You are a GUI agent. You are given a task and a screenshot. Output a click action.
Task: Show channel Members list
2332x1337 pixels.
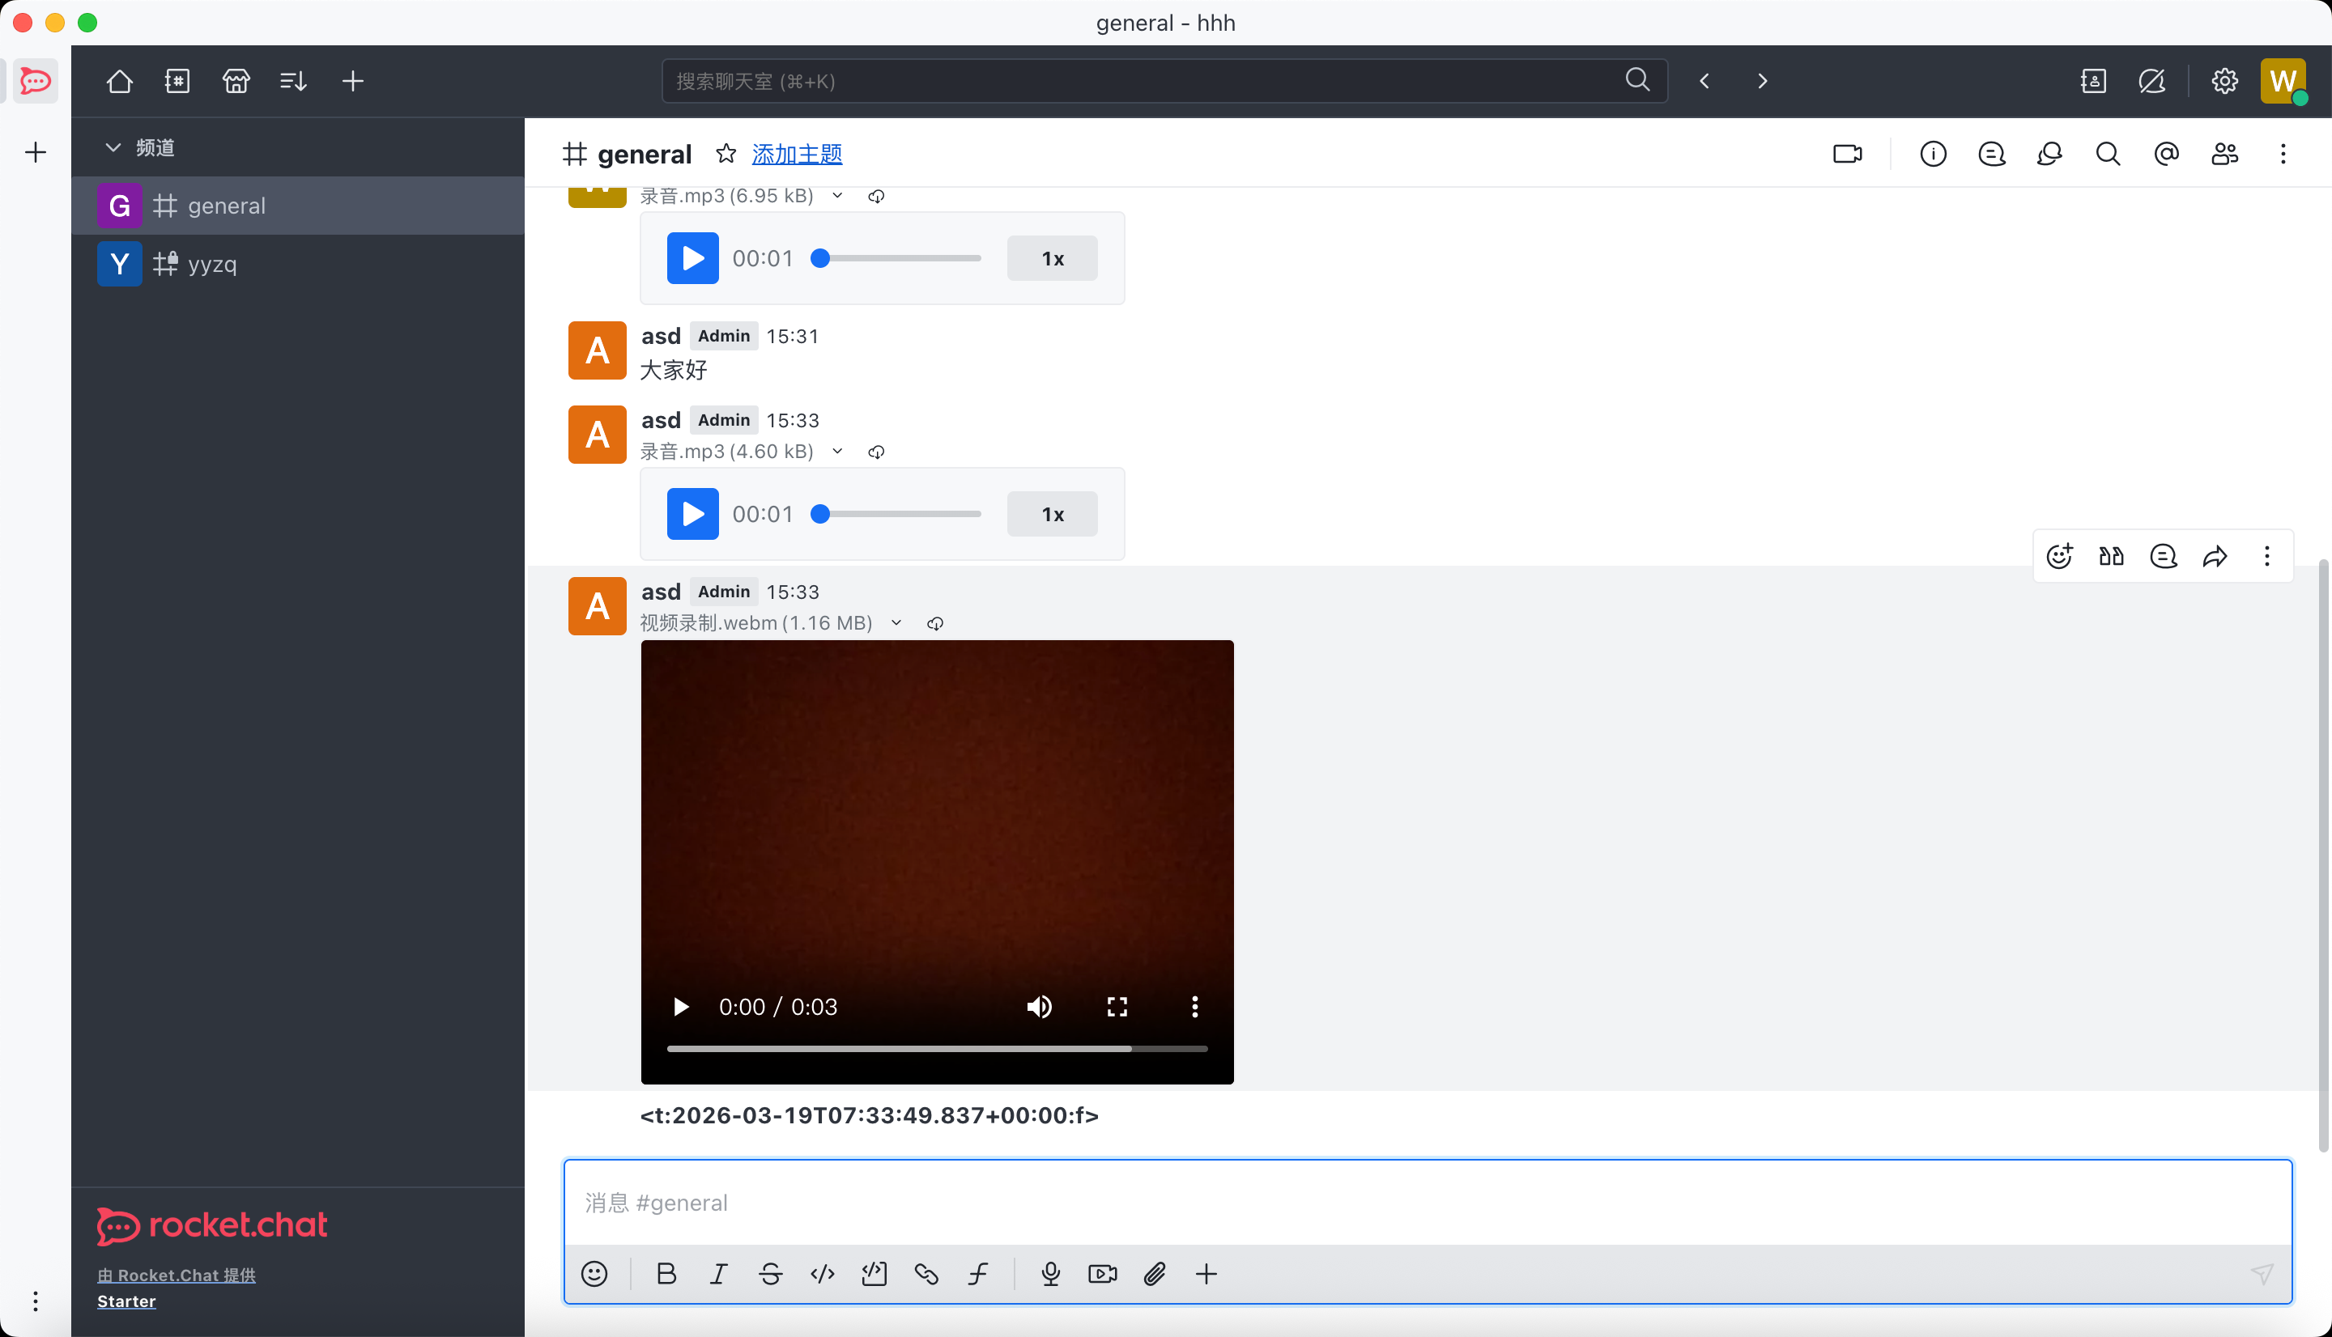tap(2224, 153)
